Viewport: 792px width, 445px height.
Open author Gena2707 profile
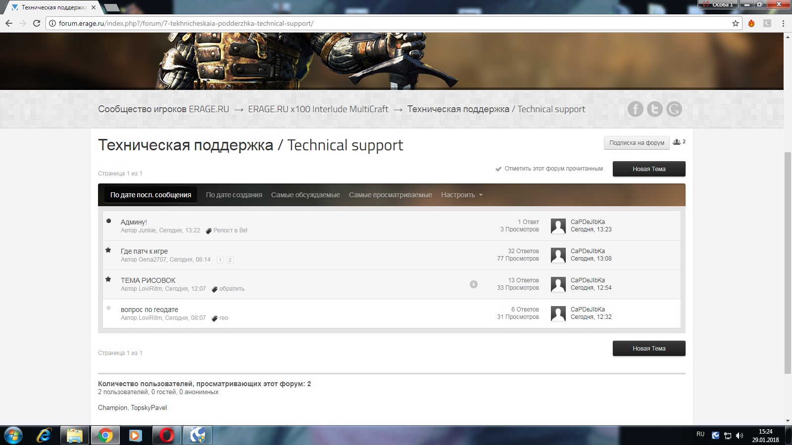pyautogui.click(x=152, y=260)
